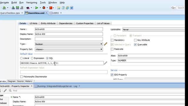The height and width of the screenshot is (106, 188).
Task: Uncheck the SDO Property checkbox
Action: (112, 75)
